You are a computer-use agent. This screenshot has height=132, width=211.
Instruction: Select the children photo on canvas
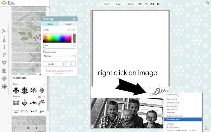[x=127, y=113]
